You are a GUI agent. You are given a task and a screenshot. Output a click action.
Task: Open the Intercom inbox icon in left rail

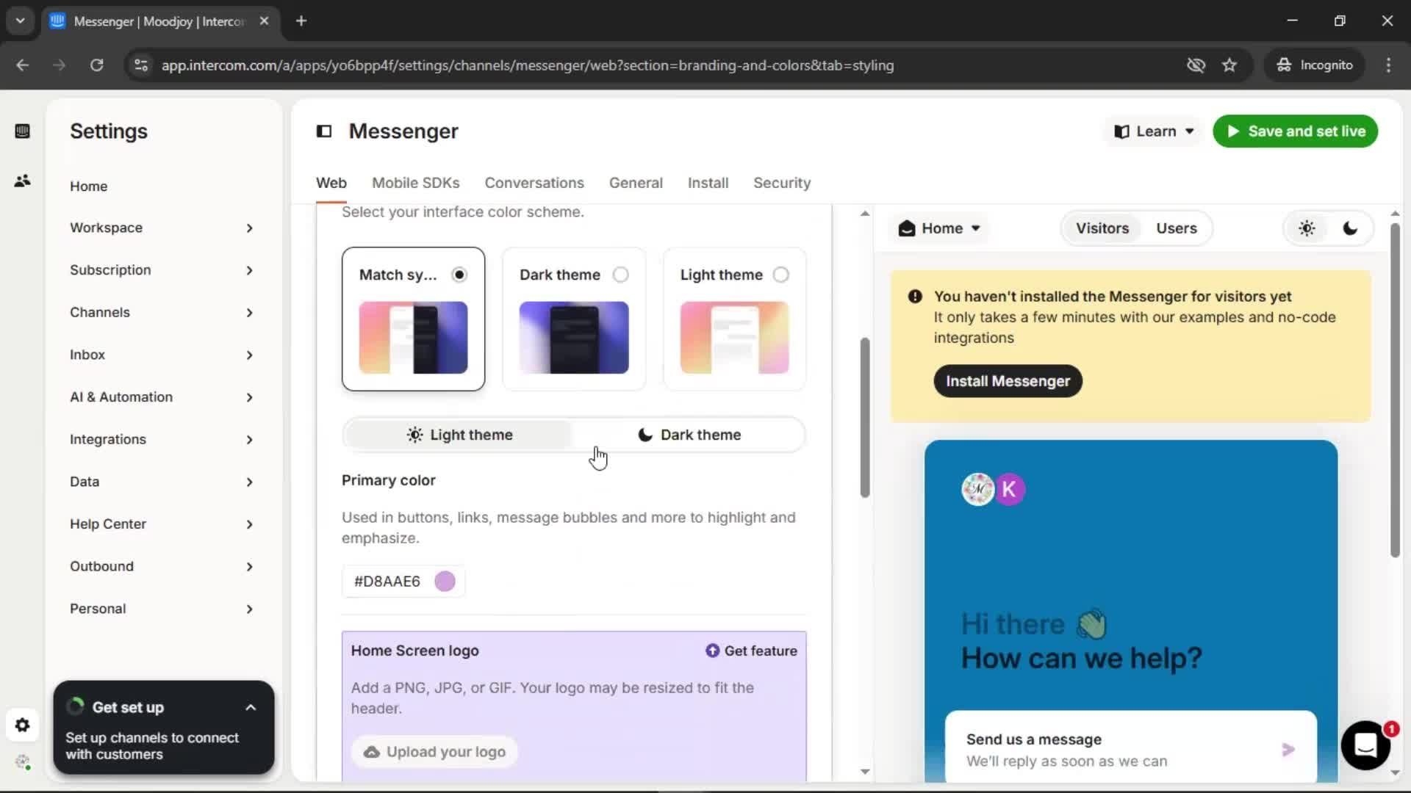[x=22, y=131]
